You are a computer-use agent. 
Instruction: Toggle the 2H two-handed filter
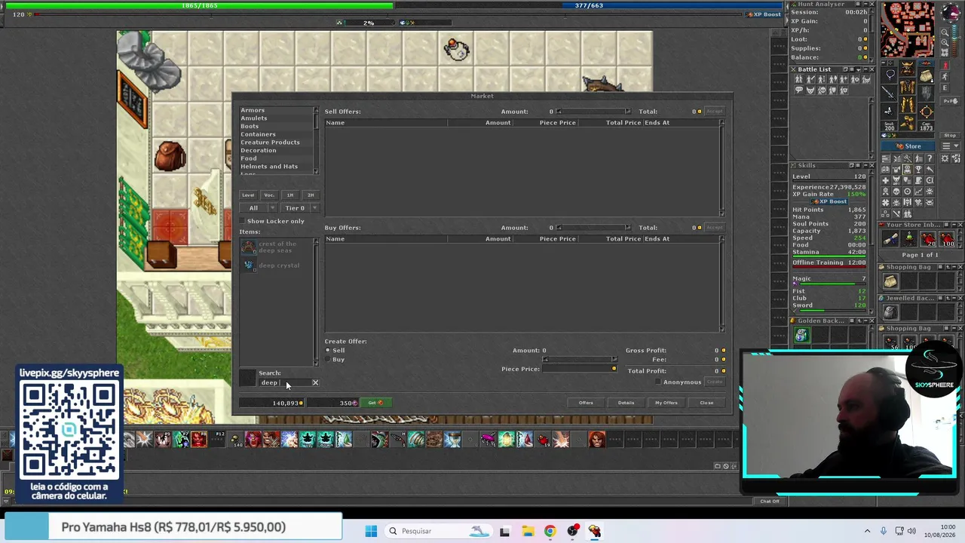tap(311, 195)
